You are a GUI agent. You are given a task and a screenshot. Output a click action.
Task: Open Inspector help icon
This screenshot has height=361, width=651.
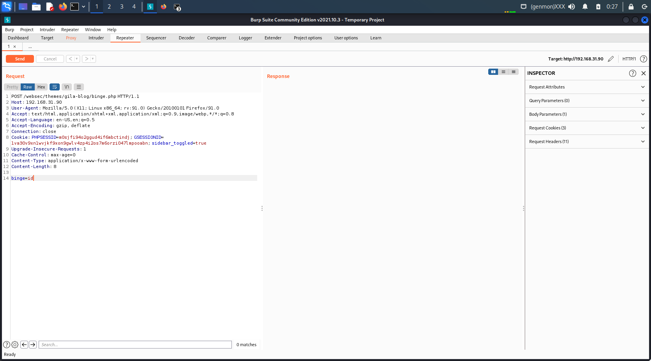[633, 73]
